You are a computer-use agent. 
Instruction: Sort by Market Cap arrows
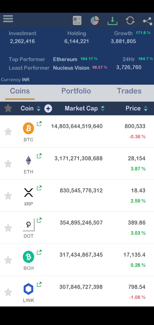click(x=103, y=108)
